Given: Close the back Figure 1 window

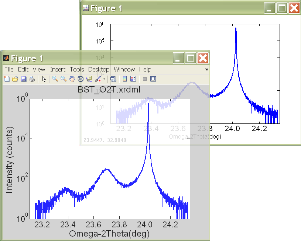Looking at the screenshot, I should click(294, 8).
